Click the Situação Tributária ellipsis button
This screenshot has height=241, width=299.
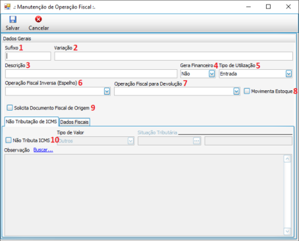197,141
